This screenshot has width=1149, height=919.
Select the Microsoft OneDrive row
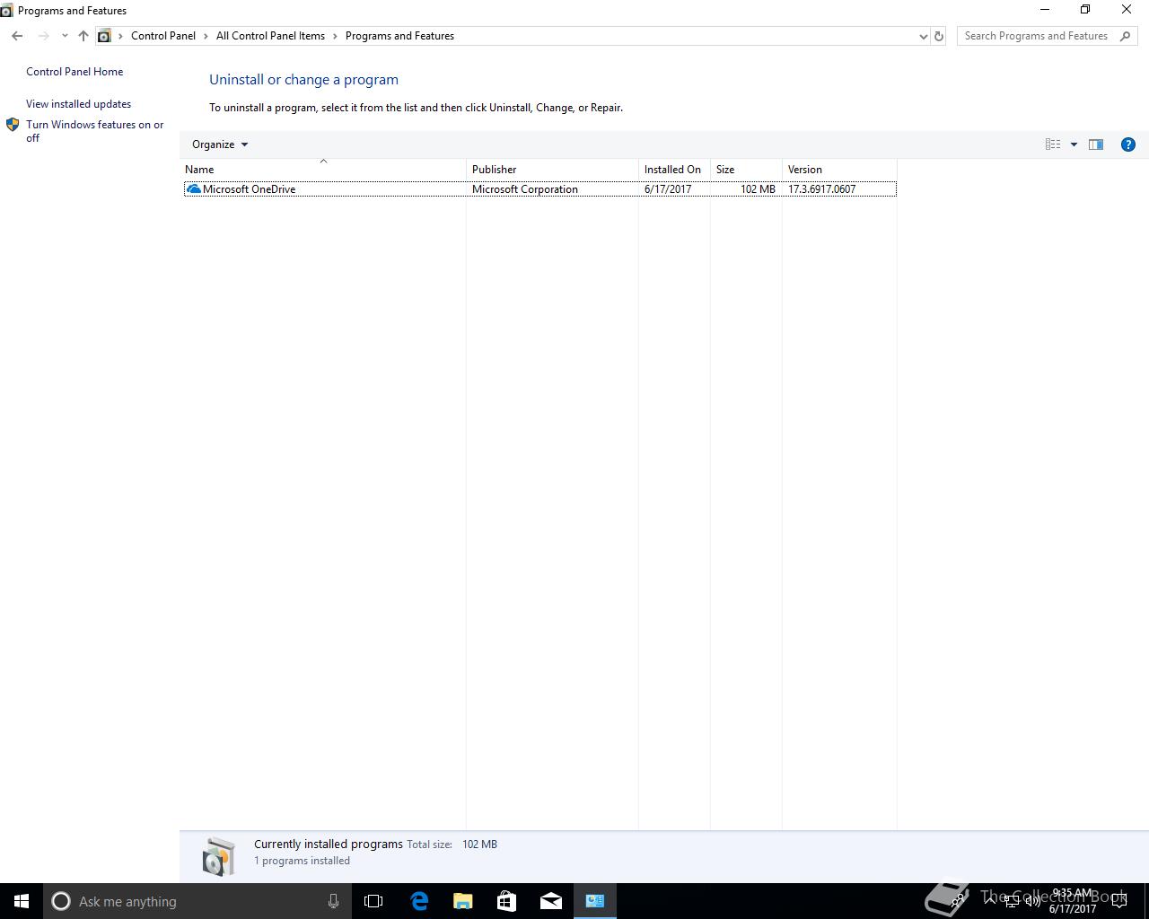(539, 189)
